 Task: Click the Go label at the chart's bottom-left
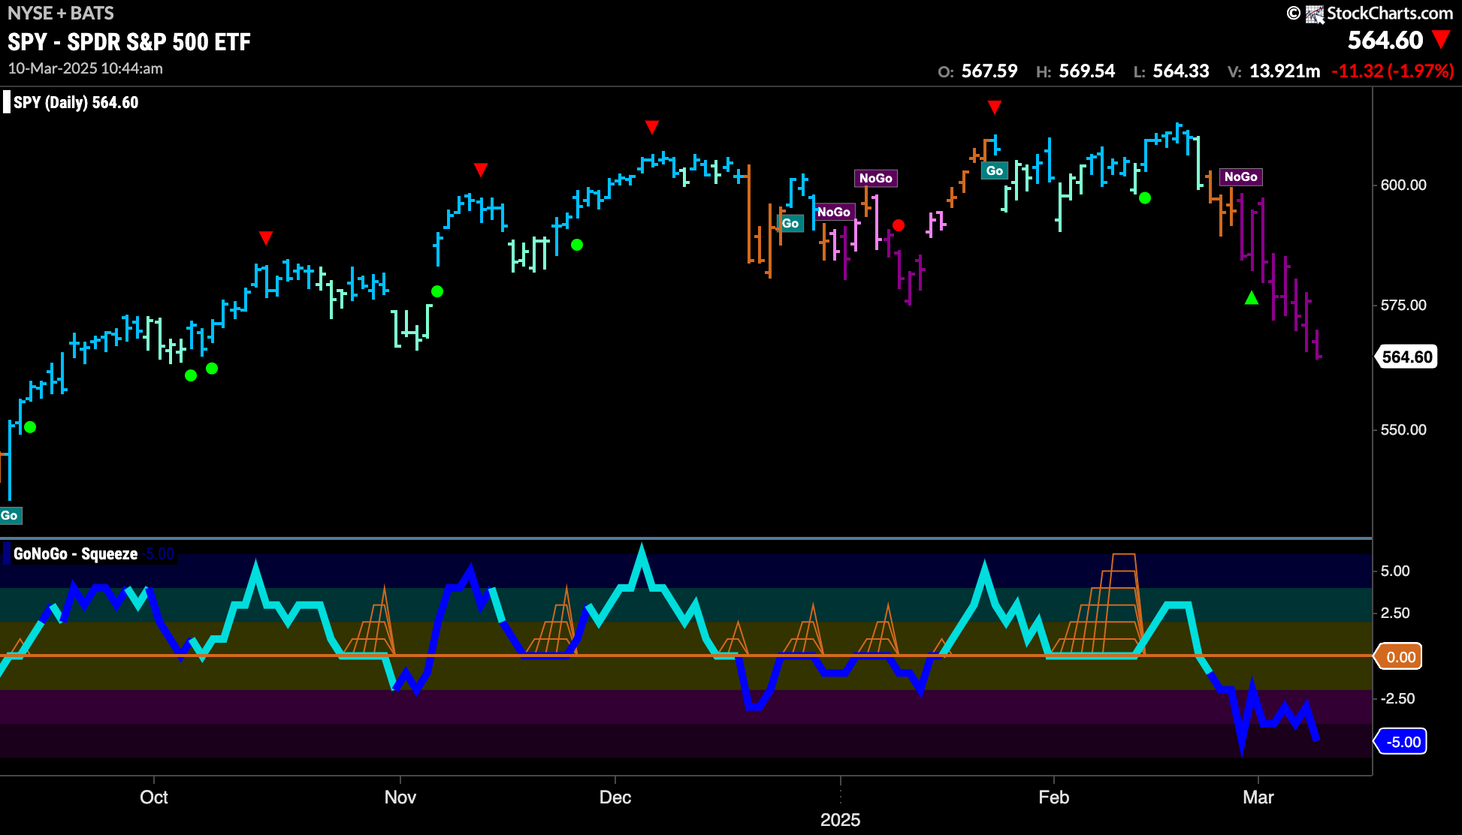pos(10,515)
